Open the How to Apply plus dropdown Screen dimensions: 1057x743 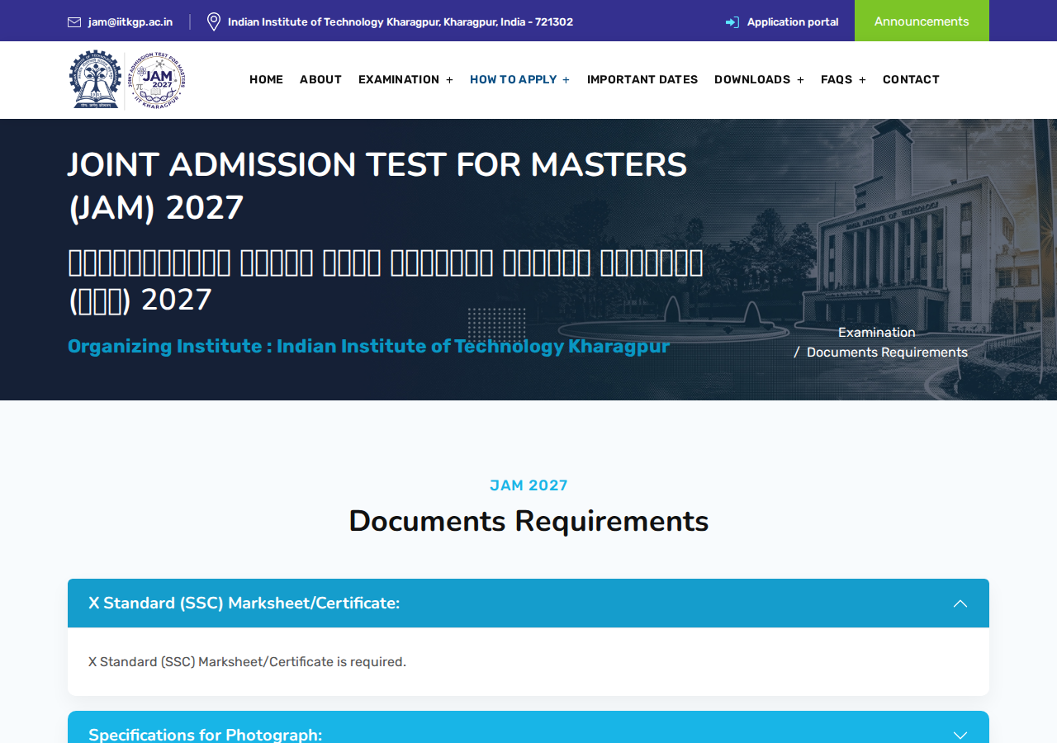tap(566, 80)
